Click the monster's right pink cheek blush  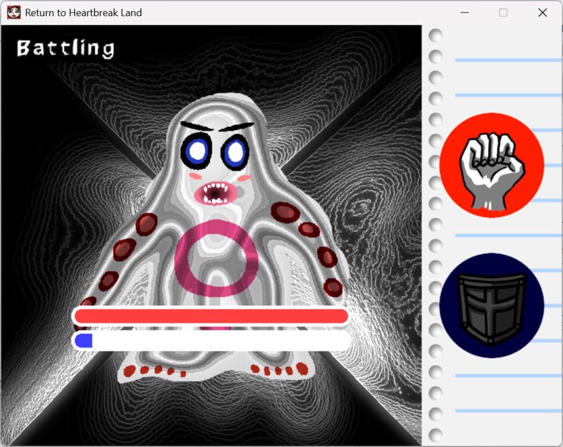tap(245, 178)
